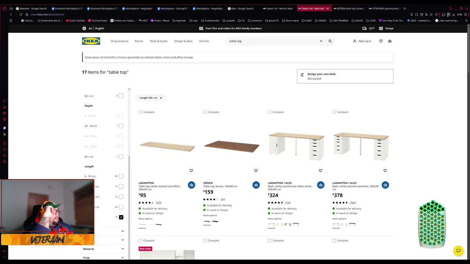Screen dimensions: 470x264
Task: Open the (571) reviews link
Action: tap(159, 203)
